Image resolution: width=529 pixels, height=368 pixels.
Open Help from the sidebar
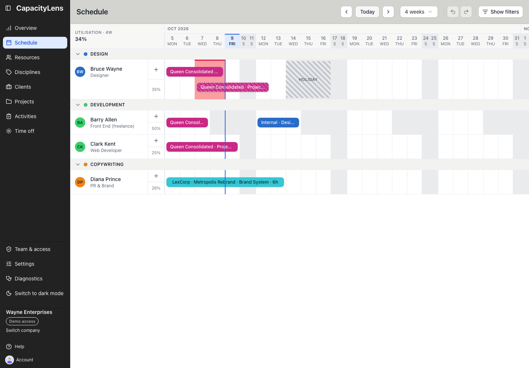click(x=35, y=347)
